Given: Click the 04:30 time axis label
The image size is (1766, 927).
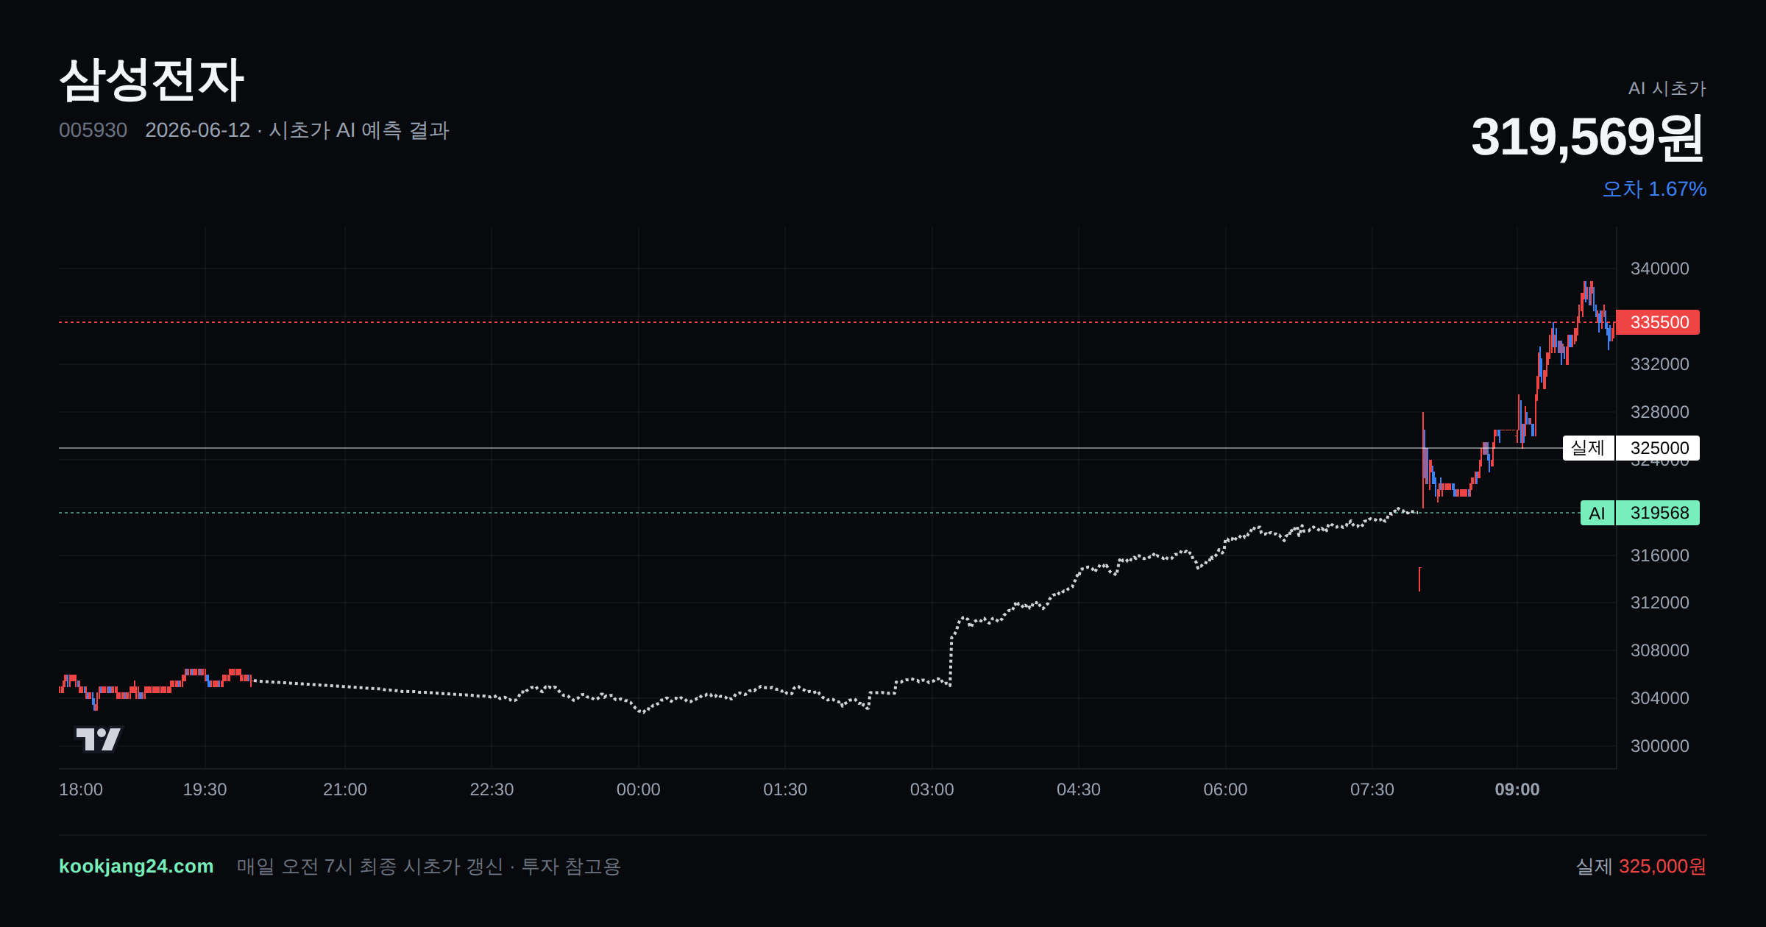Looking at the screenshot, I should [x=1079, y=789].
